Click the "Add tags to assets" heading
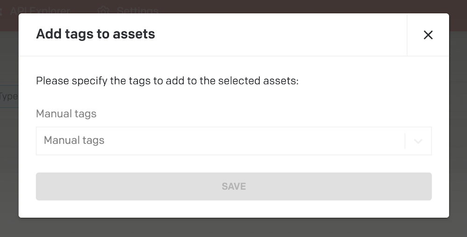467x237 pixels. pos(95,34)
